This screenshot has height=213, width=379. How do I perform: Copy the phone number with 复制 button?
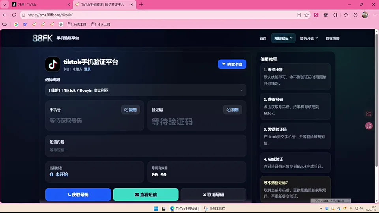point(131,110)
